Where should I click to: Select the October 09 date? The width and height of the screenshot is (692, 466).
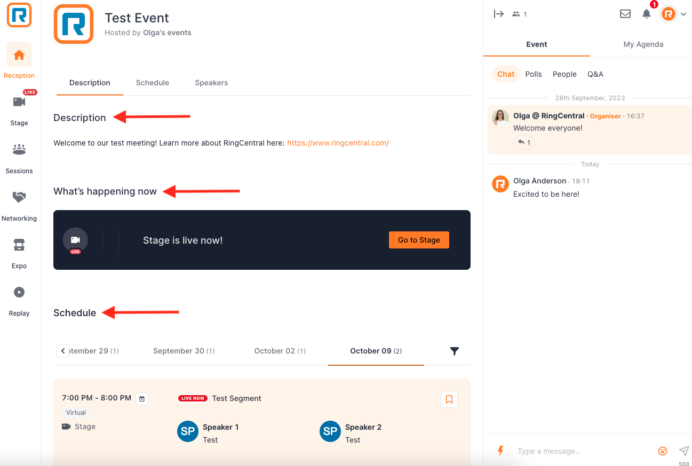376,351
